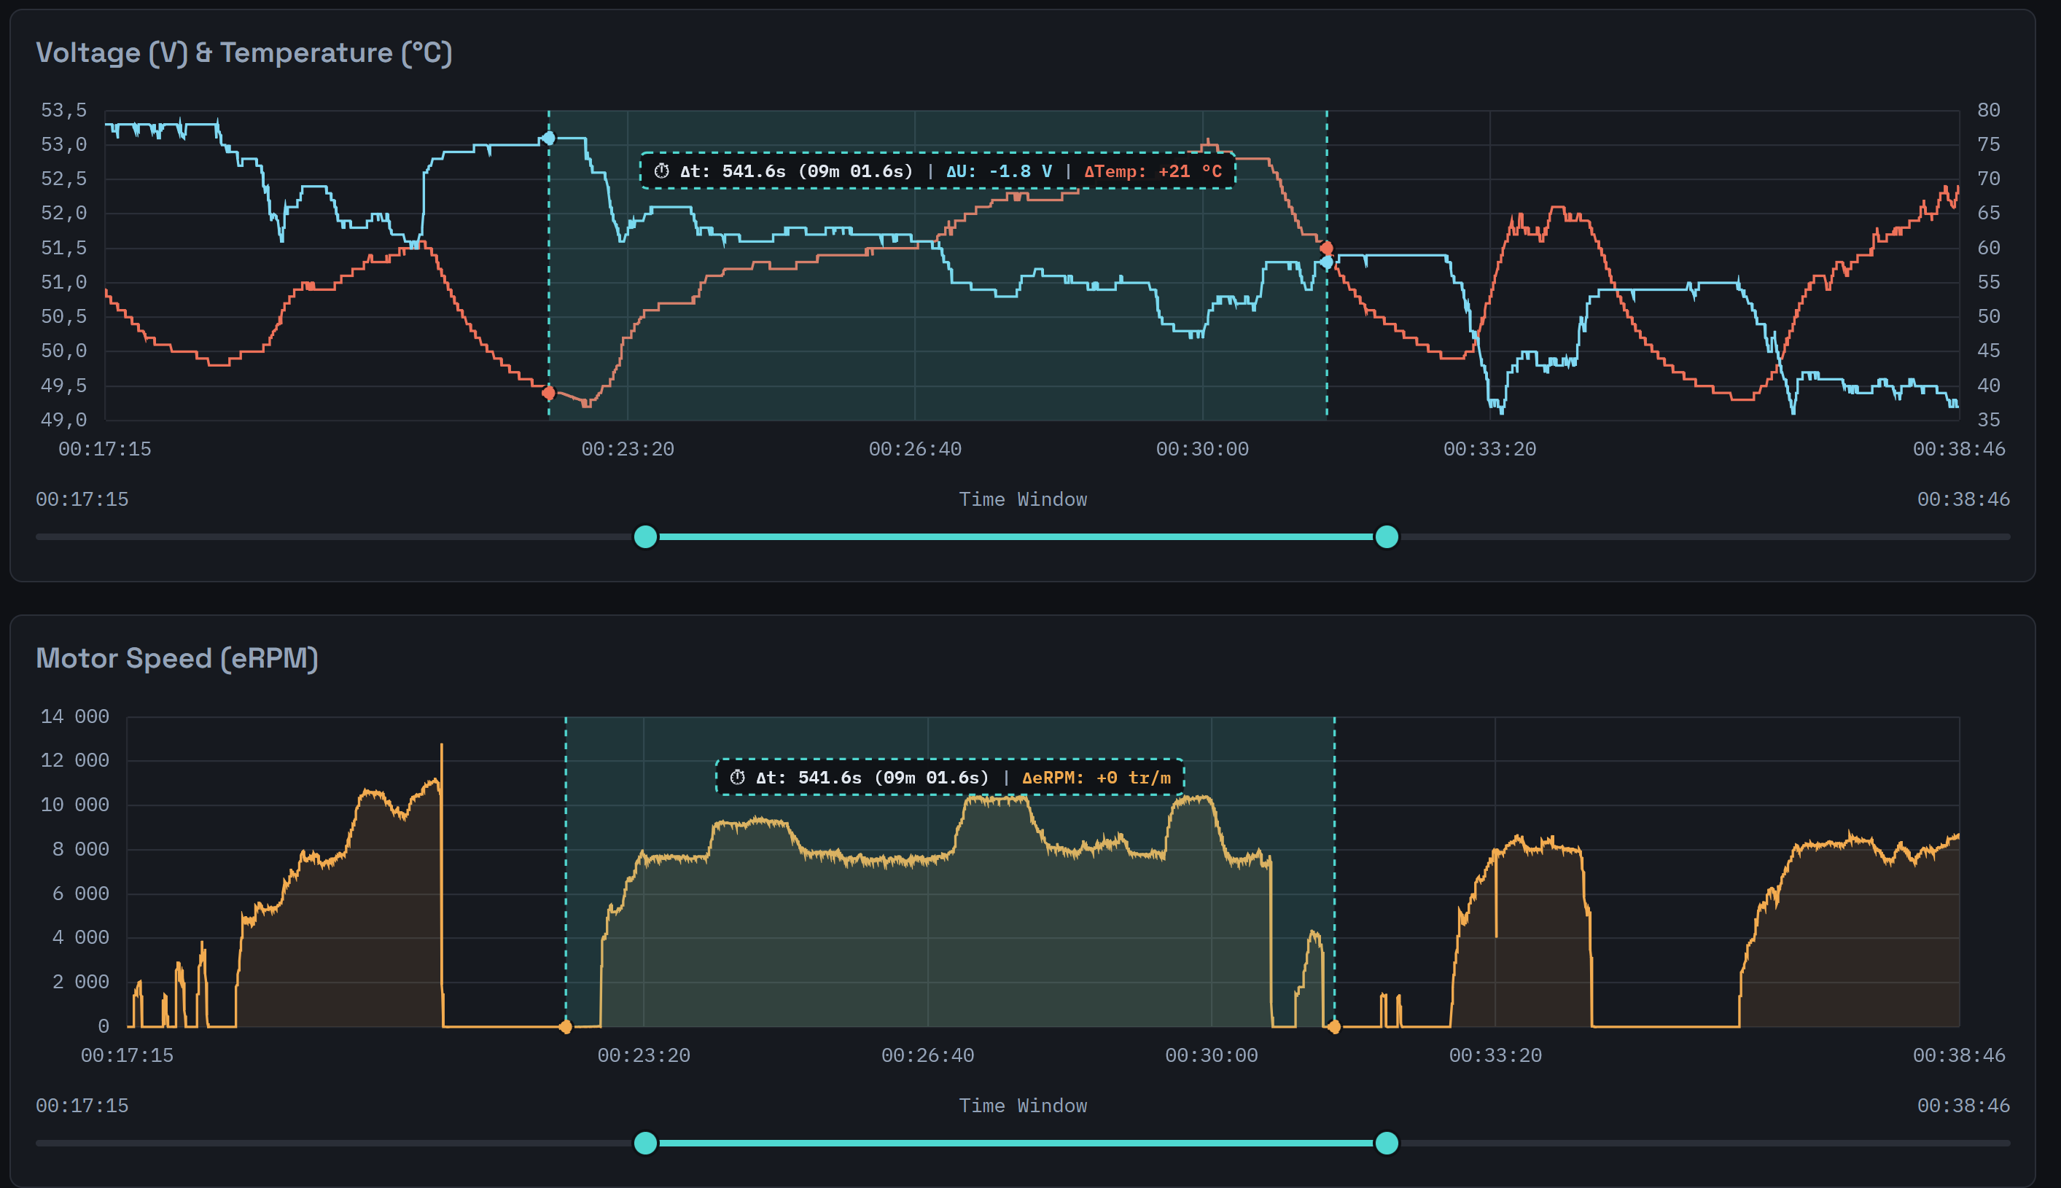This screenshot has height=1188, width=2061.
Task: Click the ΔU: -1.8 V value in the tooltip
Action: click(999, 171)
